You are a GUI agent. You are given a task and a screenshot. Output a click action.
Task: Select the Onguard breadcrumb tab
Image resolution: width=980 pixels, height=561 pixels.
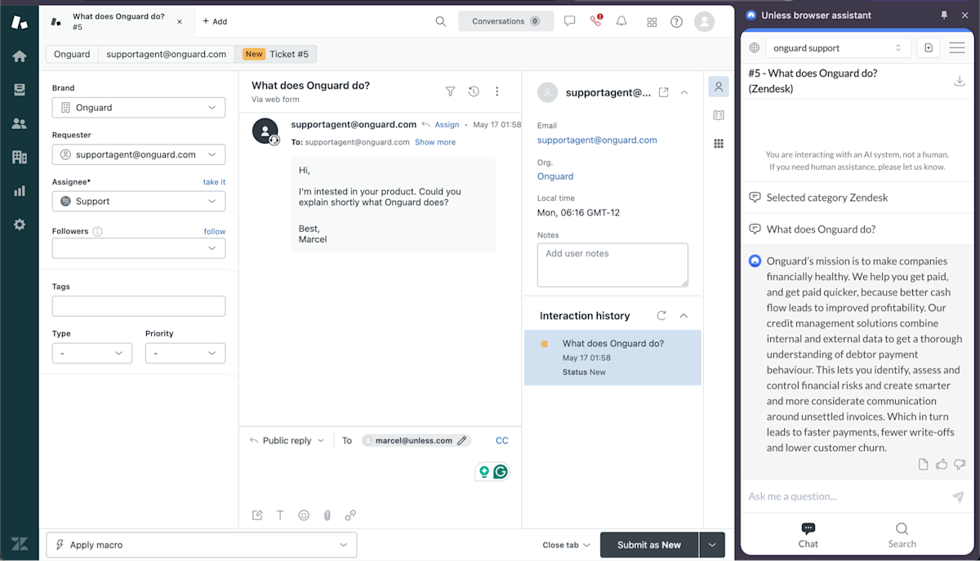click(x=72, y=54)
